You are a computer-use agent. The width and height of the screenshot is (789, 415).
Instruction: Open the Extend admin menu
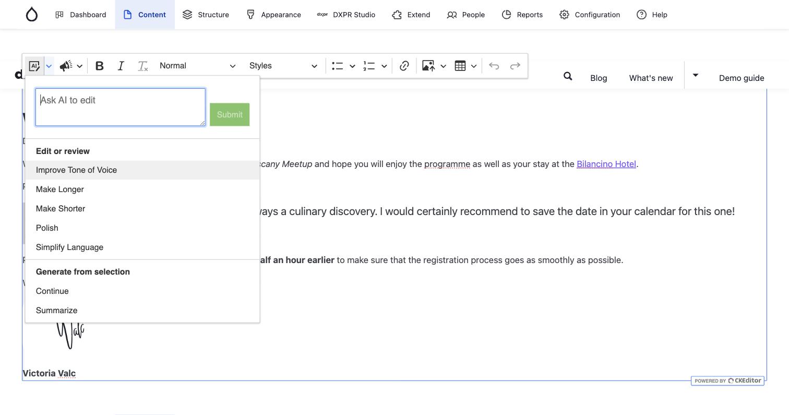point(411,15)
